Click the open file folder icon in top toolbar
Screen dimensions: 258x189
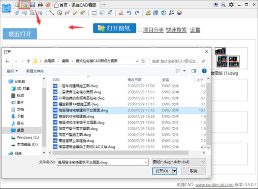[x=25, y=5]
